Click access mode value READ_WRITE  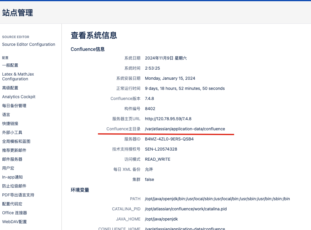click(x=157, y=159)
